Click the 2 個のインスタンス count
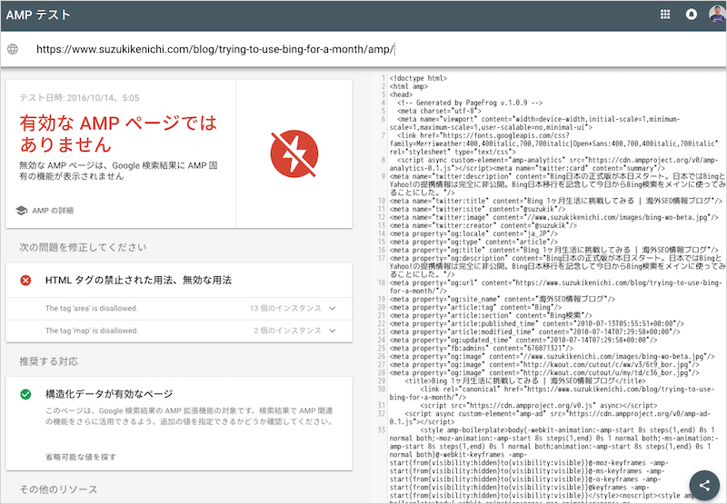 [x=287, y=331]
